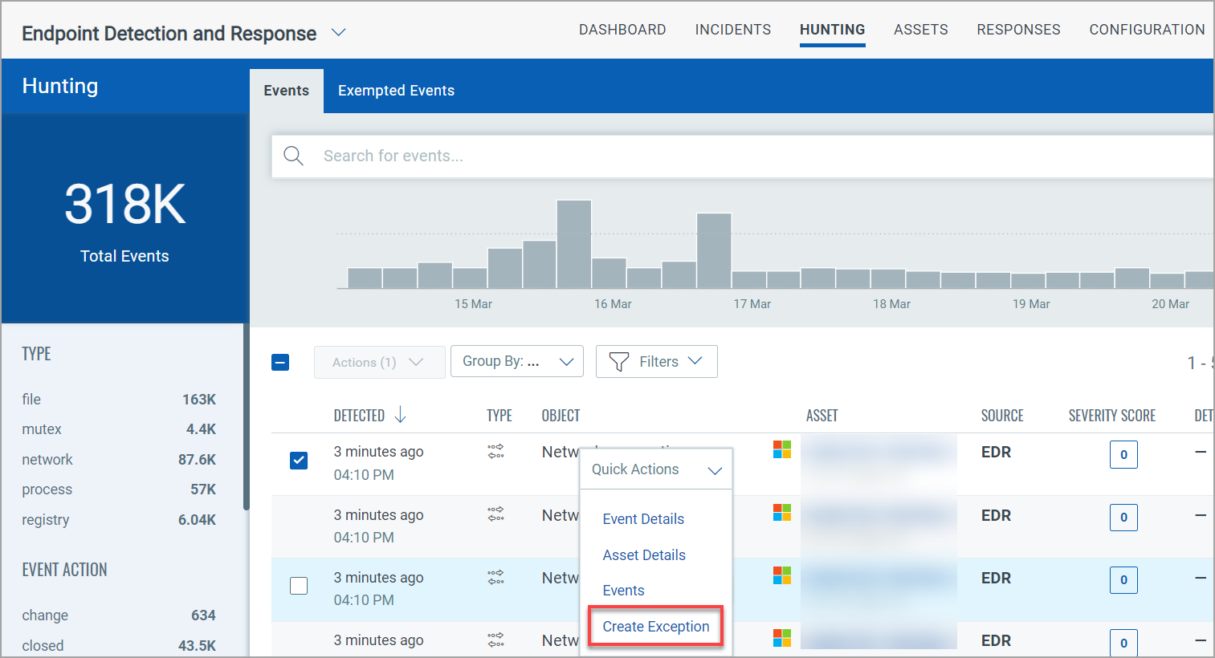This screenshot has width=1215, height=658.
Task: Open the RESPONSES tab
Action: pyautogui.click(x=1019, y=30)
